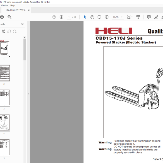
Task: Go to next page with down arrow
Action: click(x=61, y=17)
